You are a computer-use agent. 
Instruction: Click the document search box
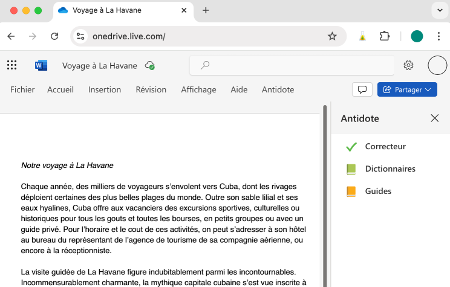(290, 65)
